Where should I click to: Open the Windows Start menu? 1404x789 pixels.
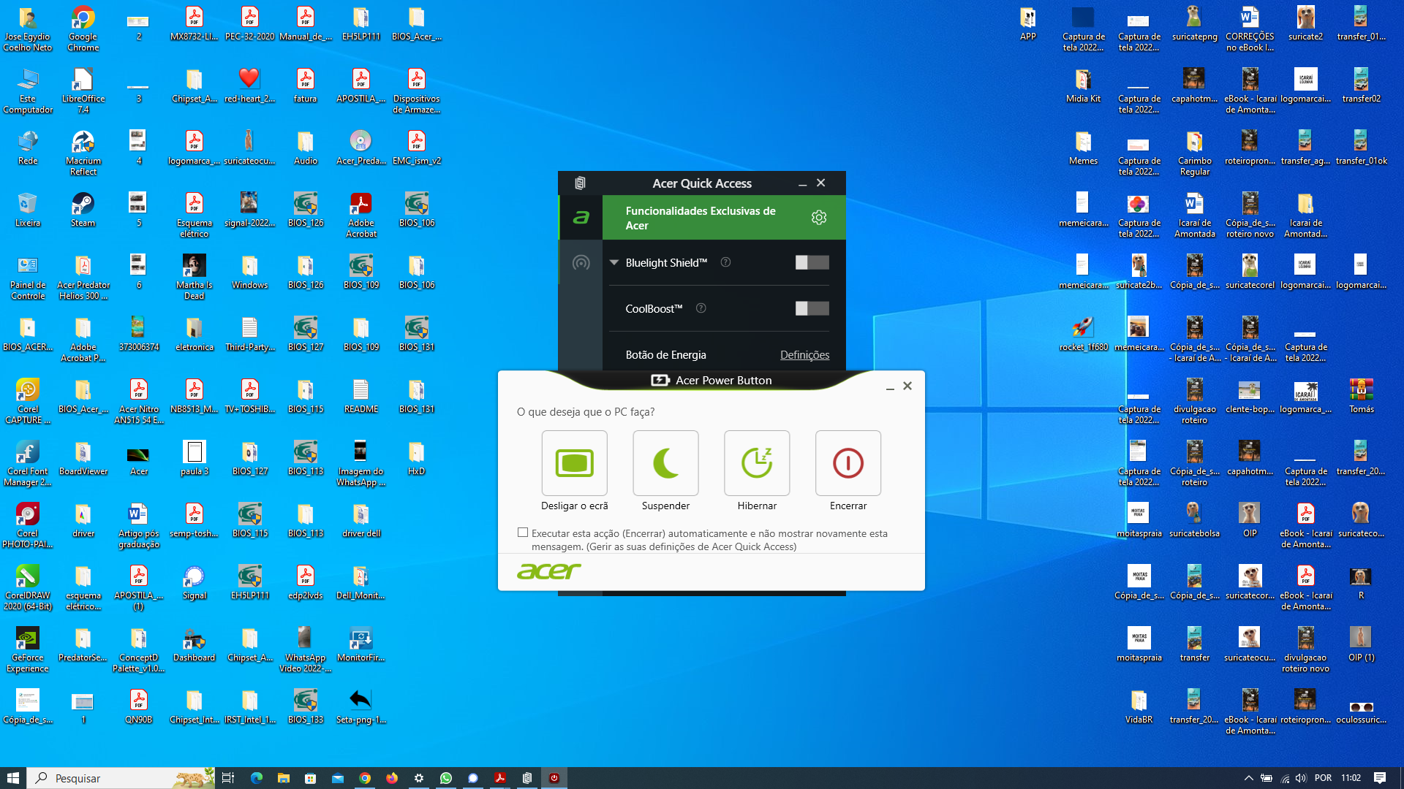pos(14,778)
